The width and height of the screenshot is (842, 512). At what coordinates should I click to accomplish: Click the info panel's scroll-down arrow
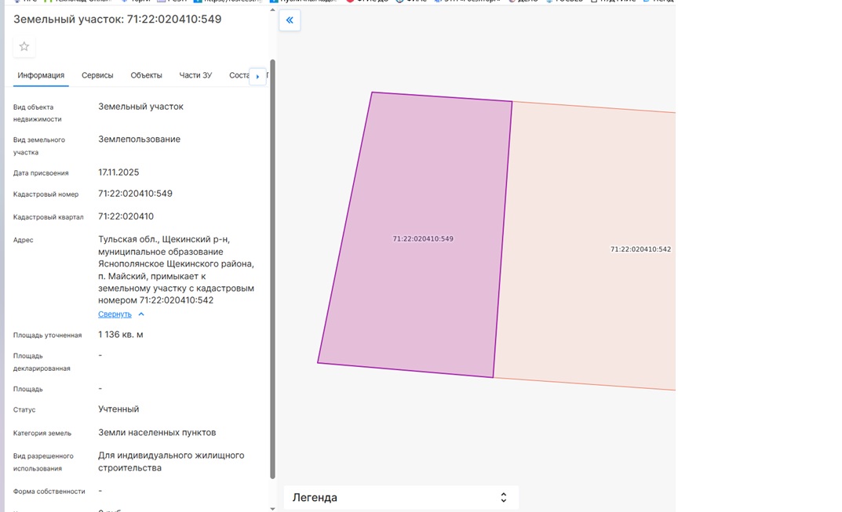[x=273, y=508]
